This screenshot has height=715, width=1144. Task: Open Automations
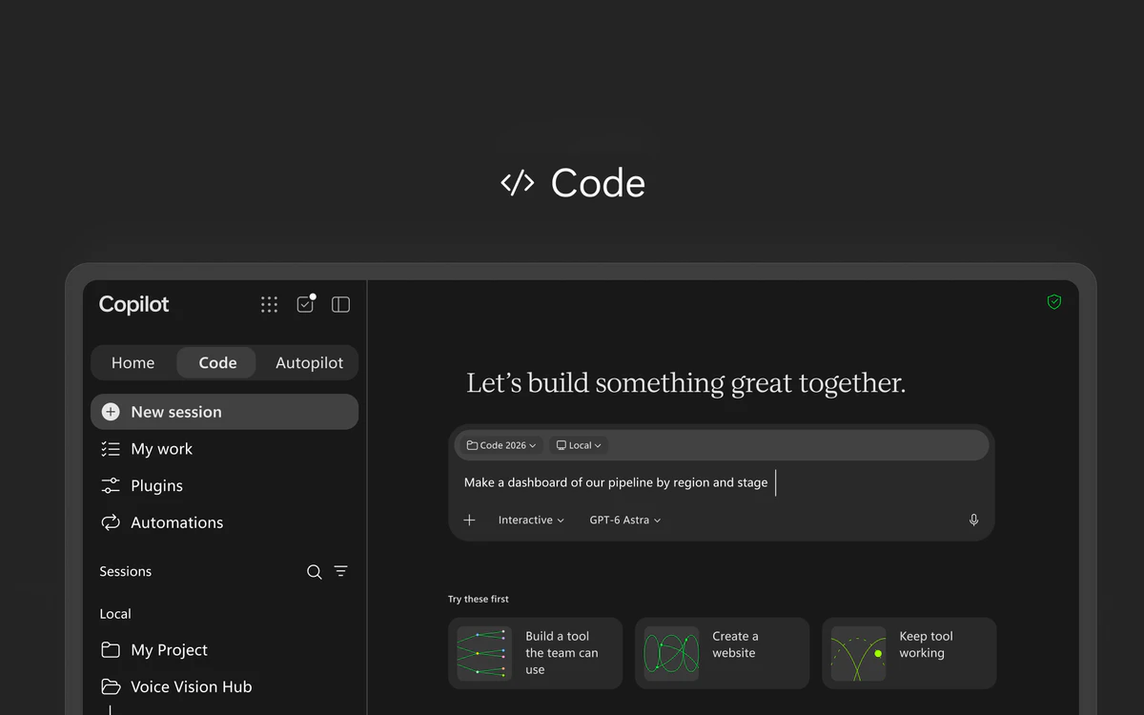(x=224, y=522)
